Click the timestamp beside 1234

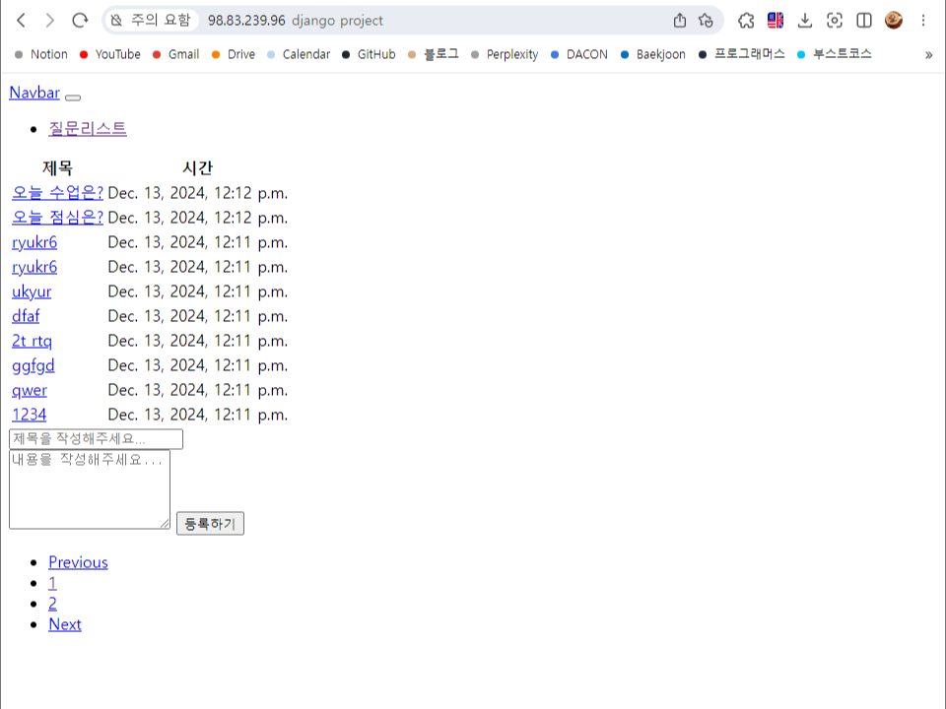coord(198,415)
